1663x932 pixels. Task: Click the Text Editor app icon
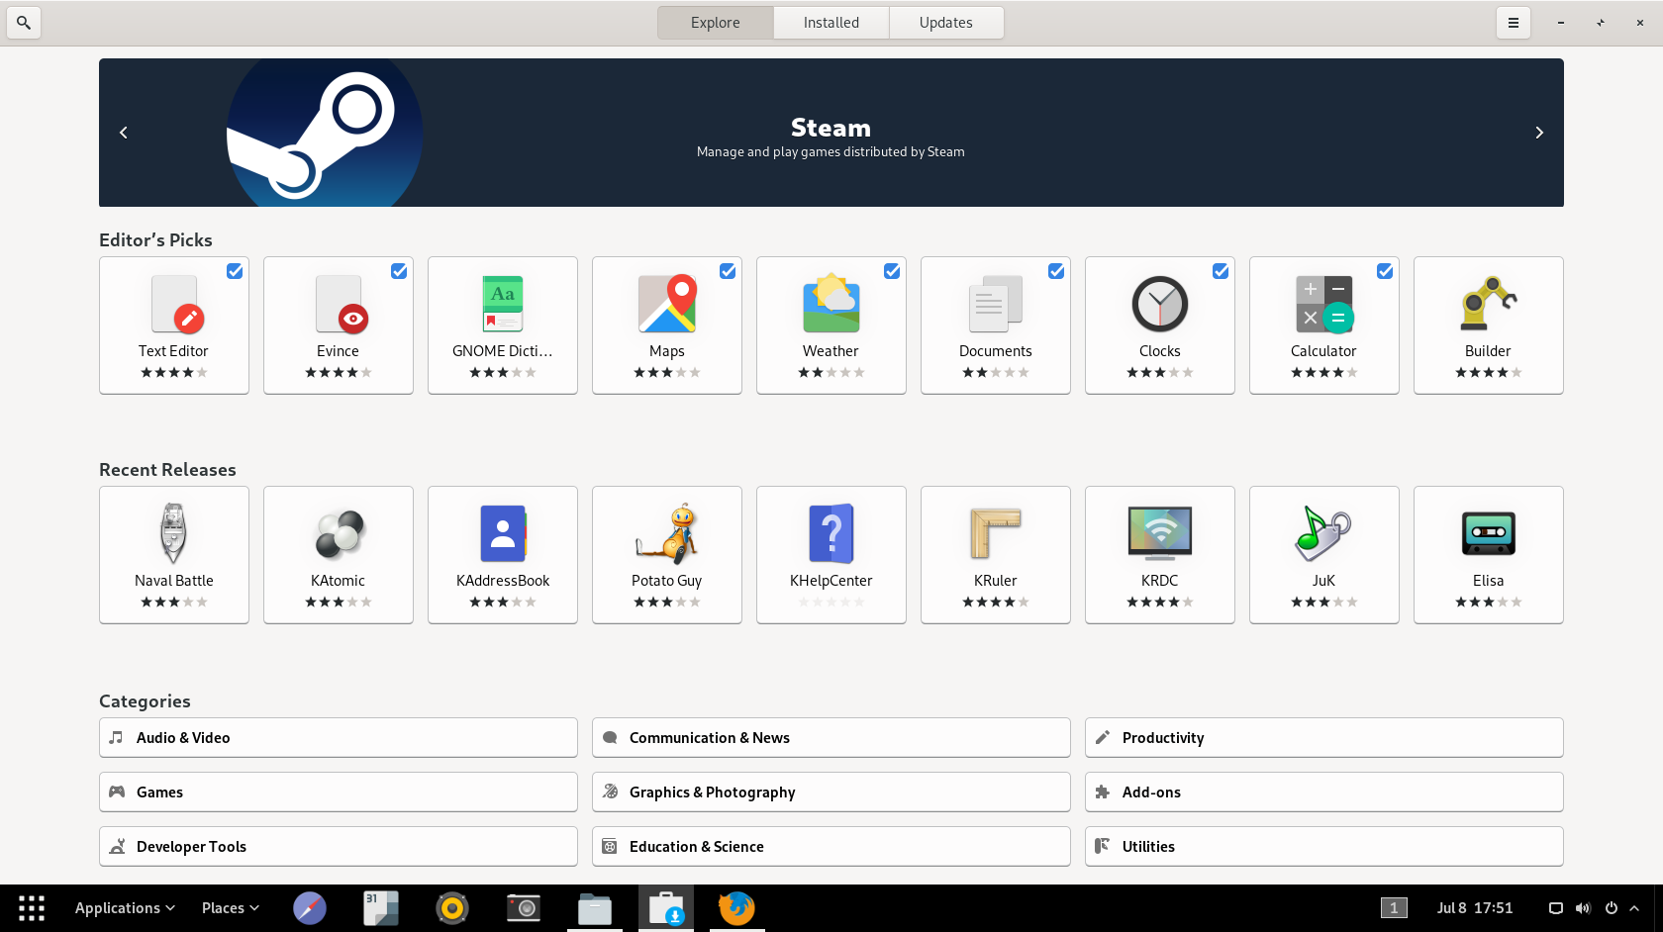point(174,304)
